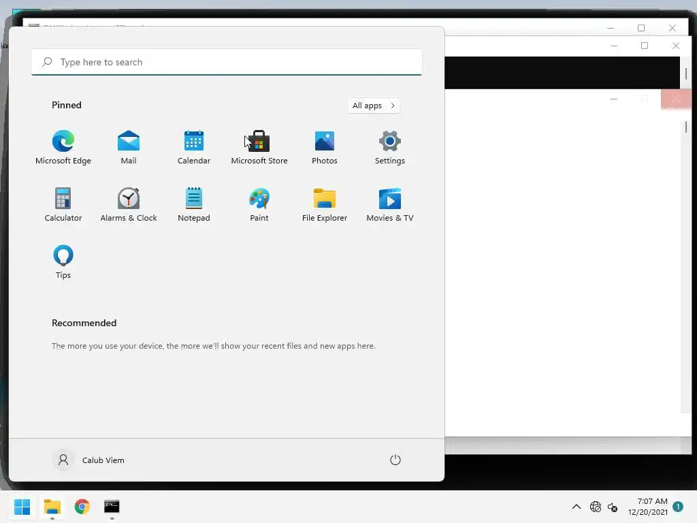697x523 pixels.
Task: Open Microsoft Store
Action: coord(259,148)
